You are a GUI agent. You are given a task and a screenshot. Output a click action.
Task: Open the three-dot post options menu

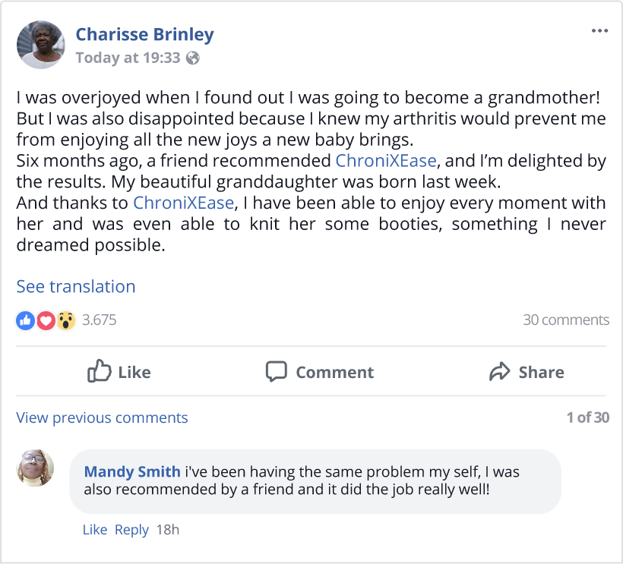pyautogui.click(x=599, y=31)
